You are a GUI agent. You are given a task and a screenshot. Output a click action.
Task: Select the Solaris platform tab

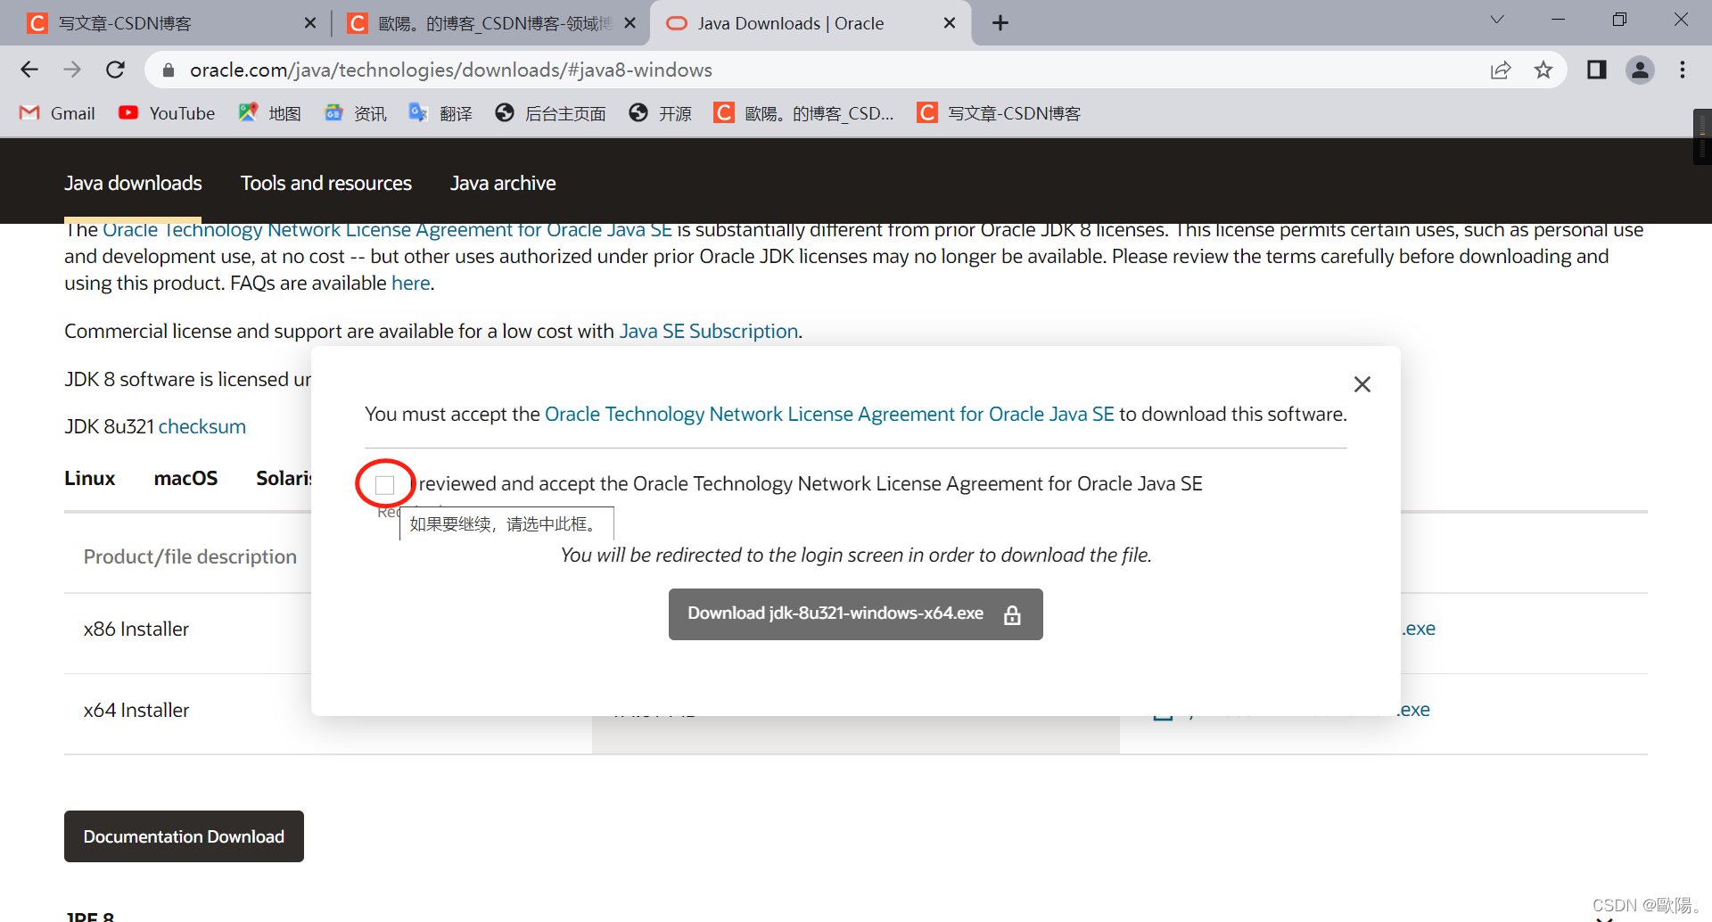284,478
